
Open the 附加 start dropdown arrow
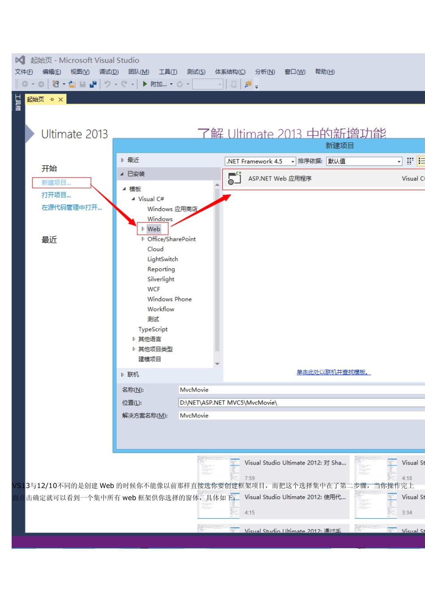[171, 84]
